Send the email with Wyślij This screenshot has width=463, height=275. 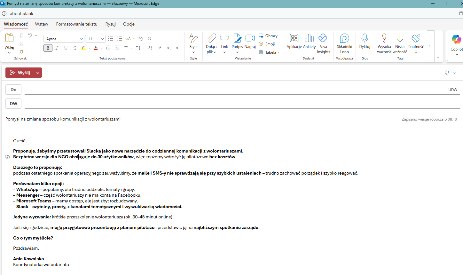(x=20, y=73)
